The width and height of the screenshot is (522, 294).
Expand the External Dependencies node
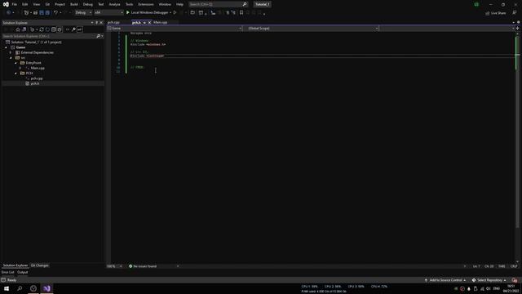point(11,52)
